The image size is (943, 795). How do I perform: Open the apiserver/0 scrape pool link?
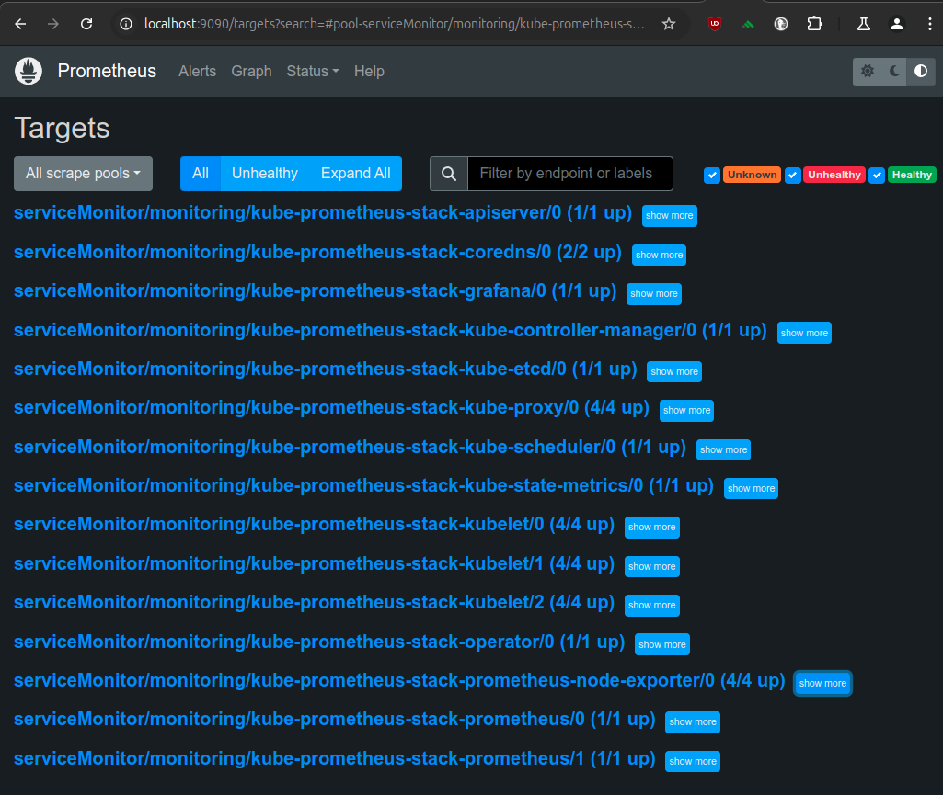(322, 212)
